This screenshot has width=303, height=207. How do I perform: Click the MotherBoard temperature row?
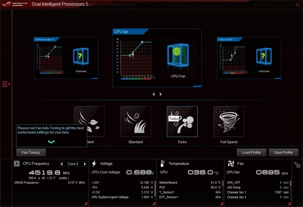(x=190, y=182)
